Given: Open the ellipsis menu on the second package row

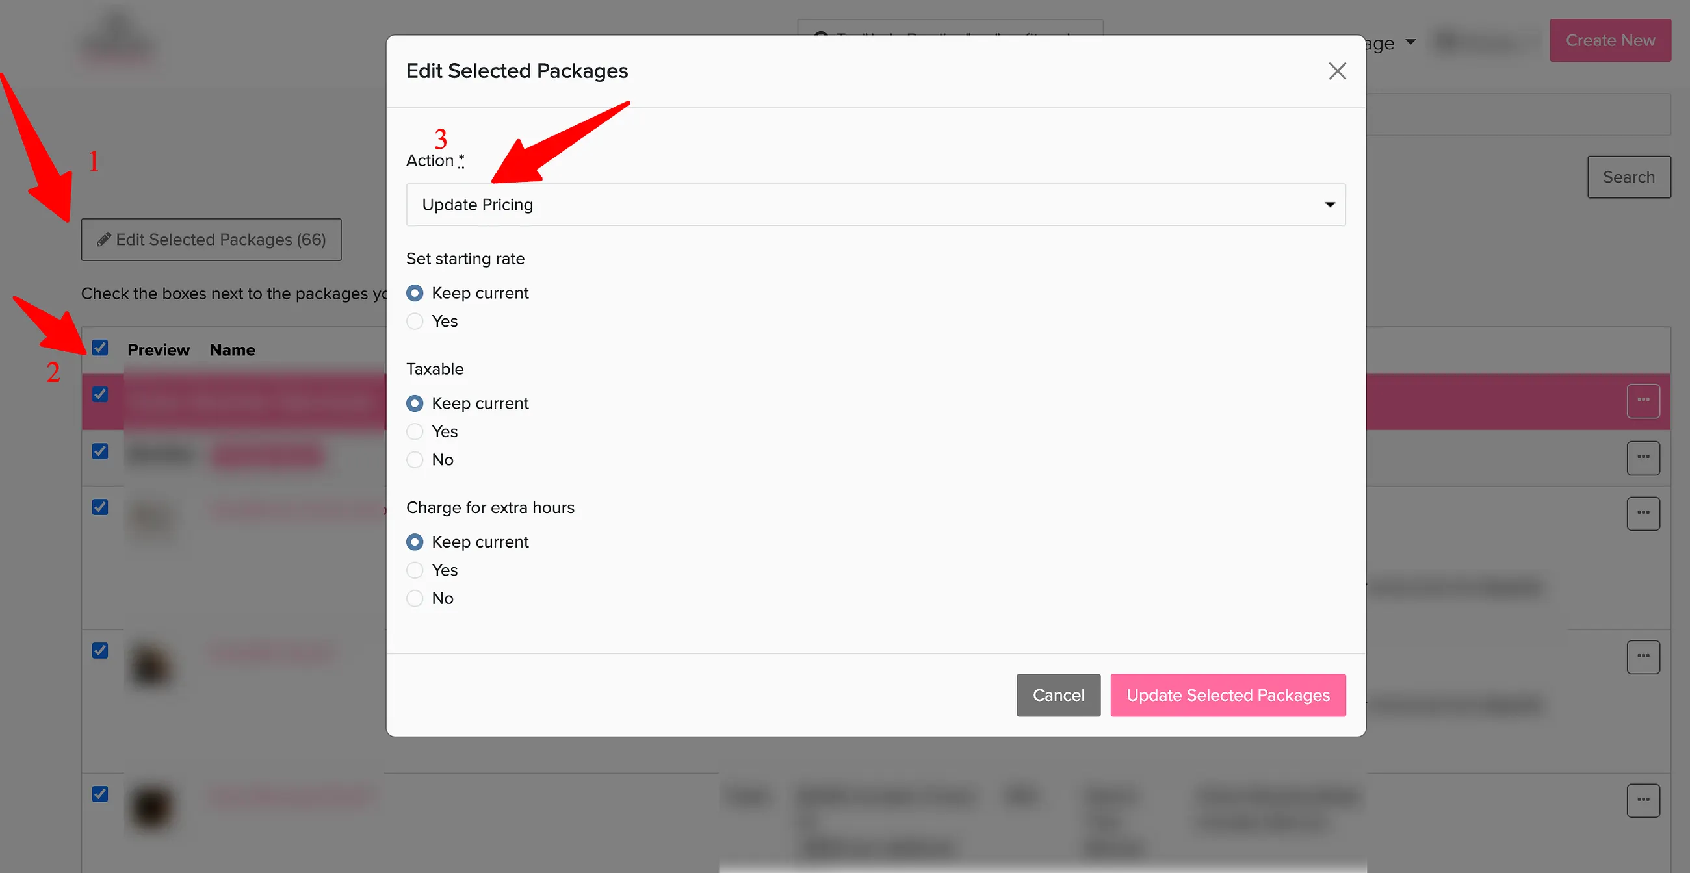Looking at the screenshot, I should pyautogui.click(x=1643, y=457).
